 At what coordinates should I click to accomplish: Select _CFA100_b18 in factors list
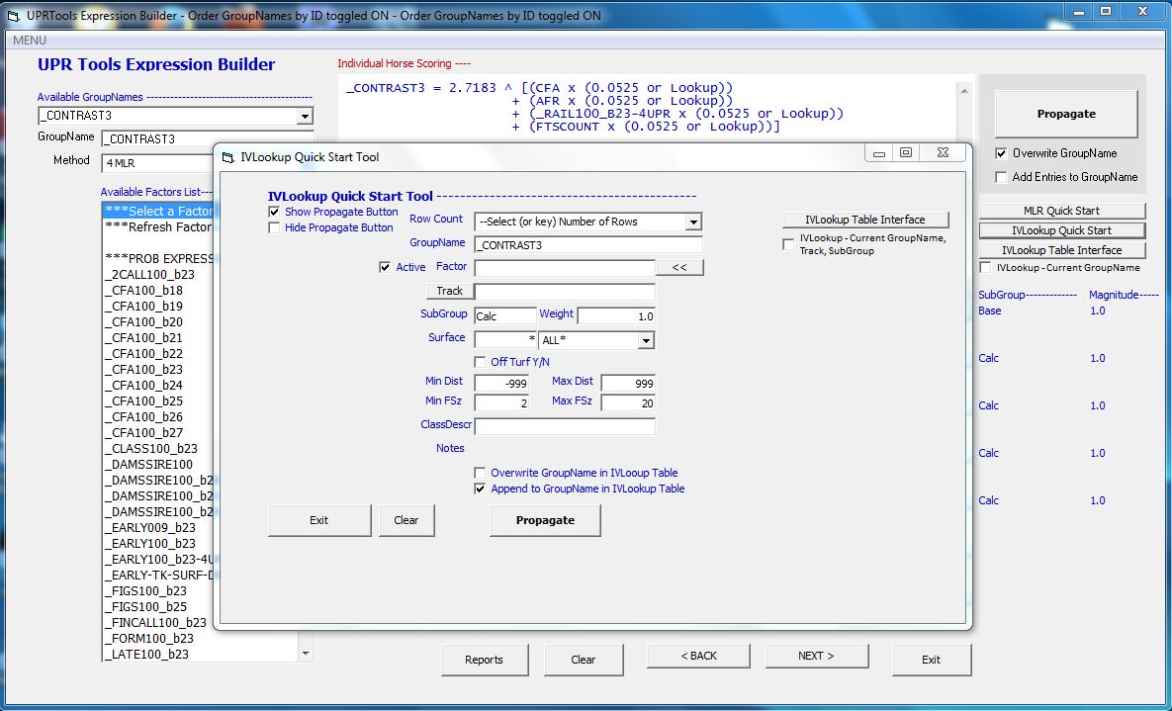(158, 290)
